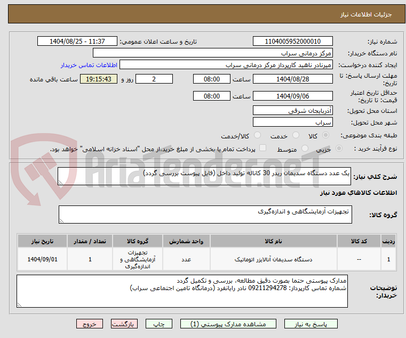Open مشاهده مدارک پیوستی (1) button
The height and width of the screenshot is (338, 406).
228,324
